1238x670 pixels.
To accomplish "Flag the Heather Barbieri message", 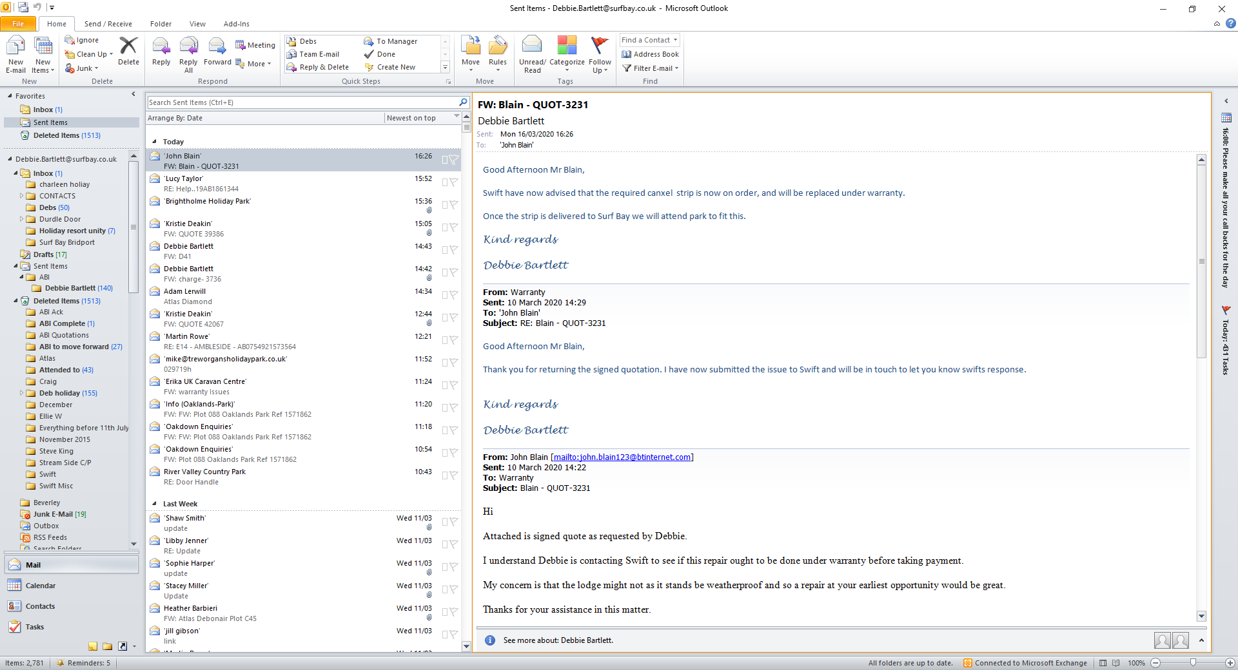I will (x=453, y=611).
